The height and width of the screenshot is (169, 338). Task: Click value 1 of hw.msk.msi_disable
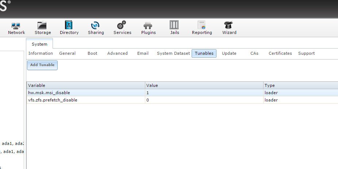click(x=148, y=93)
